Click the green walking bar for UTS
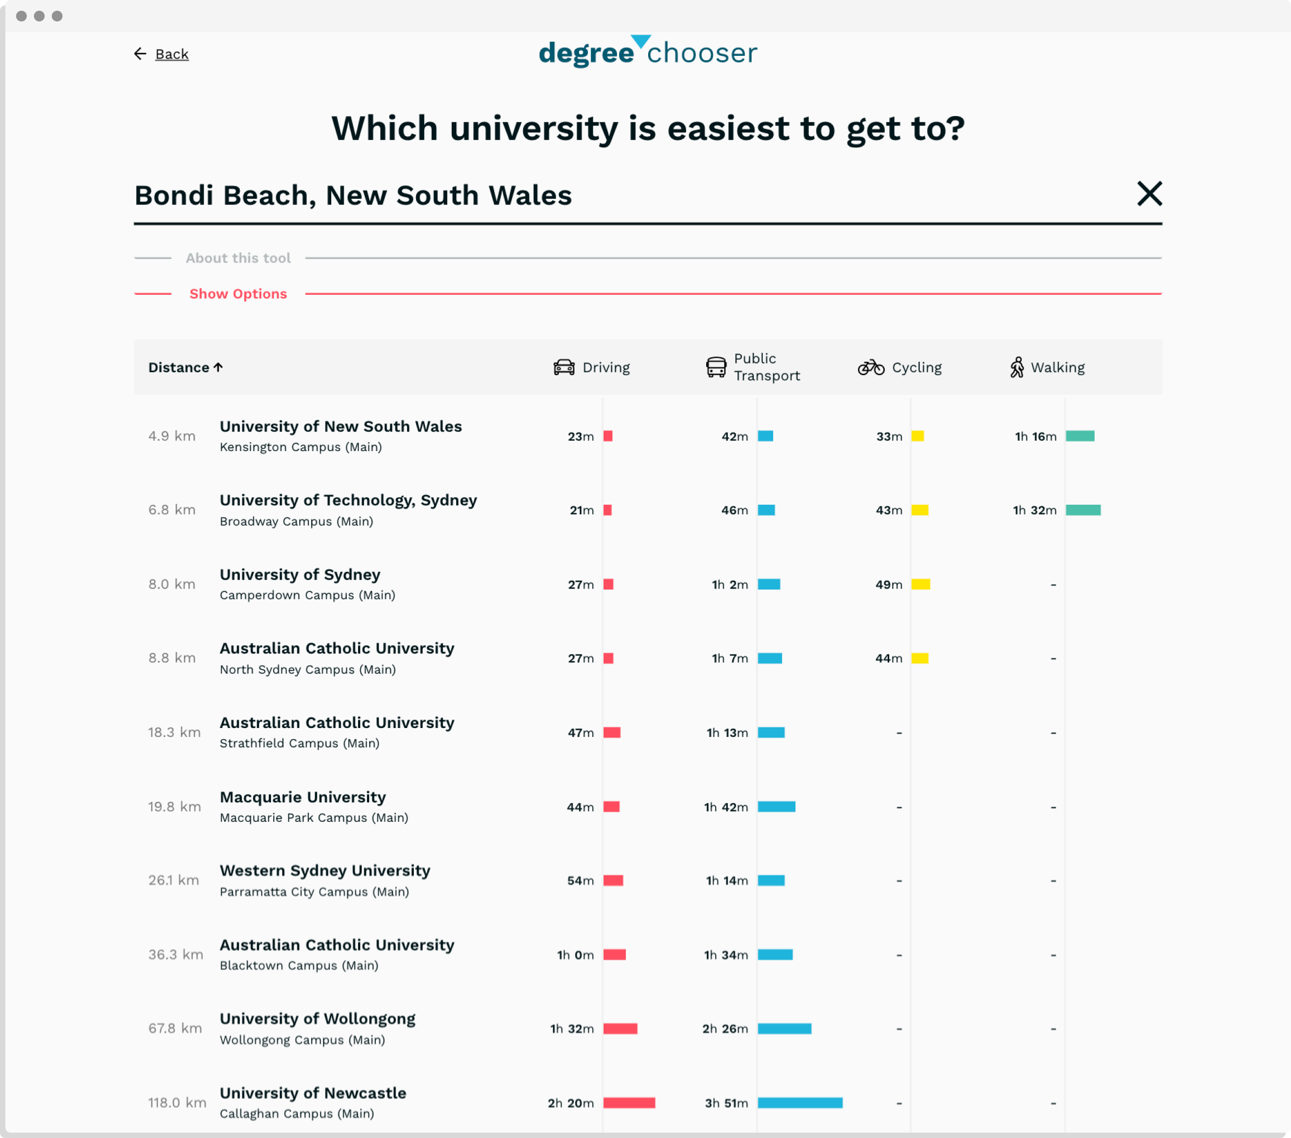This screenshot has height=1138, width=1291. (x=1083, y=510)
